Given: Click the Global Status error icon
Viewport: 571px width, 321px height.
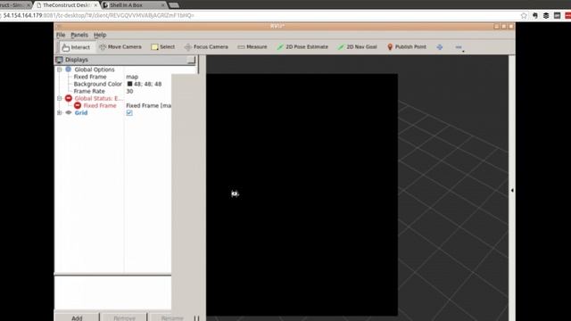Looking at the screenshot, I should tap(69, 98).
